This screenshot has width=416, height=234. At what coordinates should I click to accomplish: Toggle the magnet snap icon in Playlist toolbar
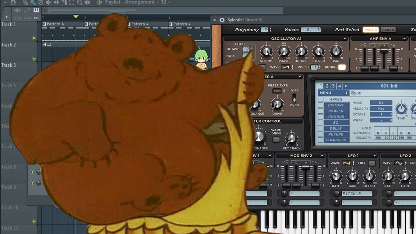click(13, 2)
